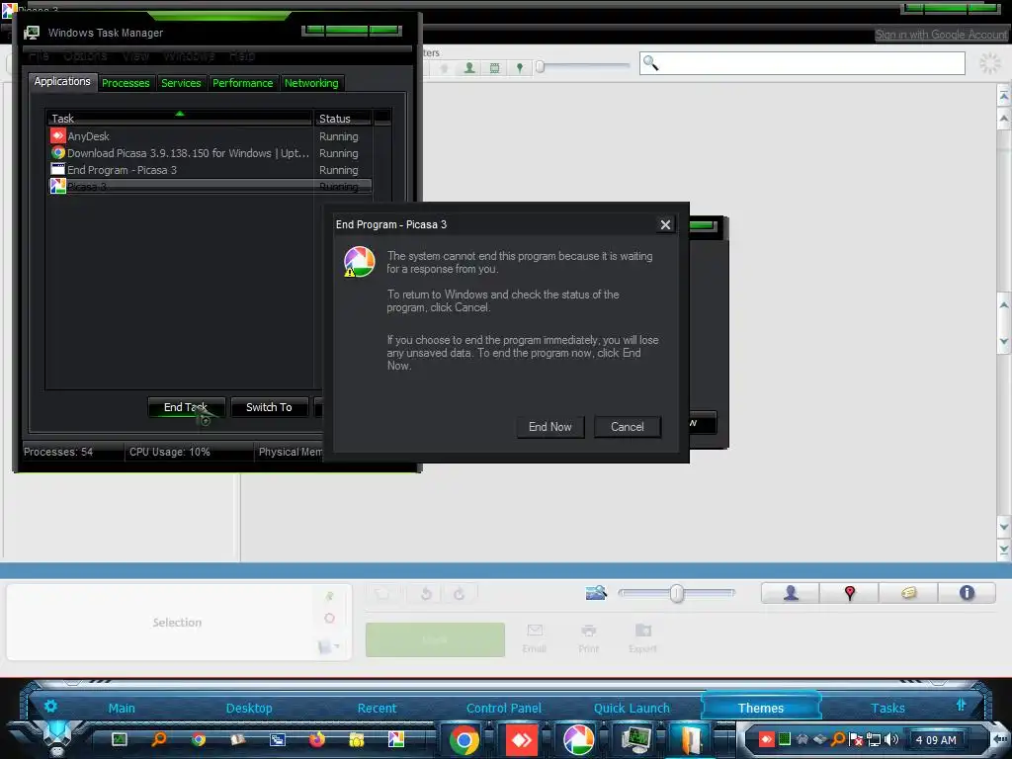The height and width of the screenshot is (759, 1012).
Task: Click the dock start orb button
Action: (x=57, y=735)
